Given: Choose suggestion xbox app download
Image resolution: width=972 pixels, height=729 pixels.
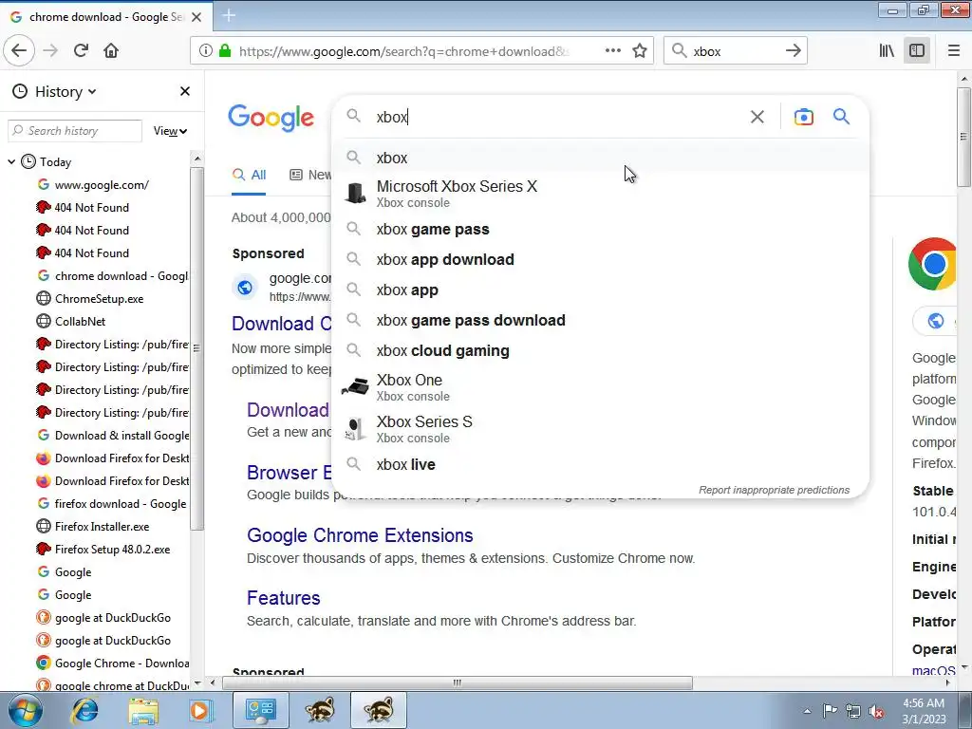Looking at the screenshot, I should 600,260.
